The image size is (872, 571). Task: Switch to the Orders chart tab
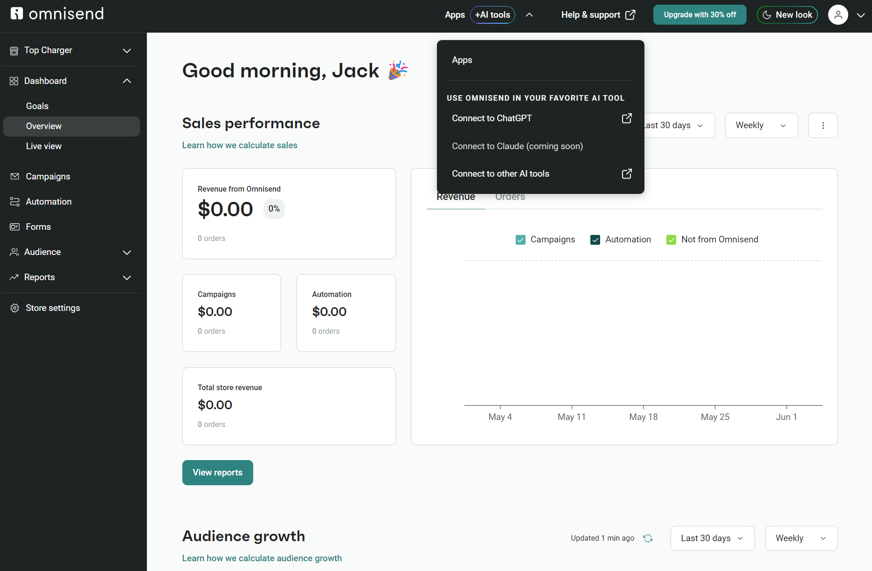point(510,198)
